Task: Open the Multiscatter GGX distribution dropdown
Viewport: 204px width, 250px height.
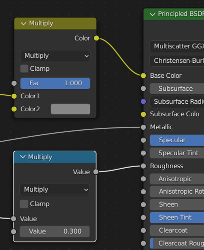Action: [177, 46]
